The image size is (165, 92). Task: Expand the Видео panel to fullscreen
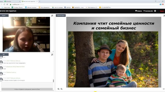tap(52, 16)
